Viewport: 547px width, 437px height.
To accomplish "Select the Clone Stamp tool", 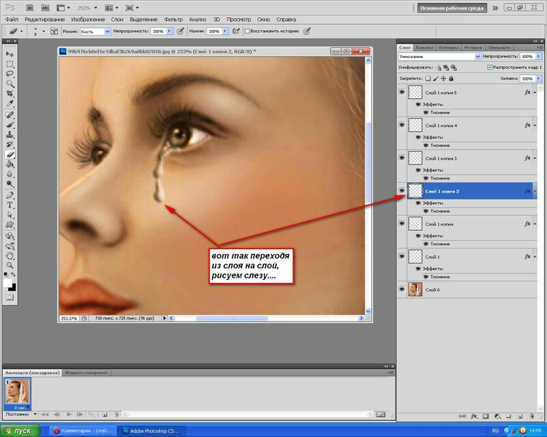I will [10, 135].
